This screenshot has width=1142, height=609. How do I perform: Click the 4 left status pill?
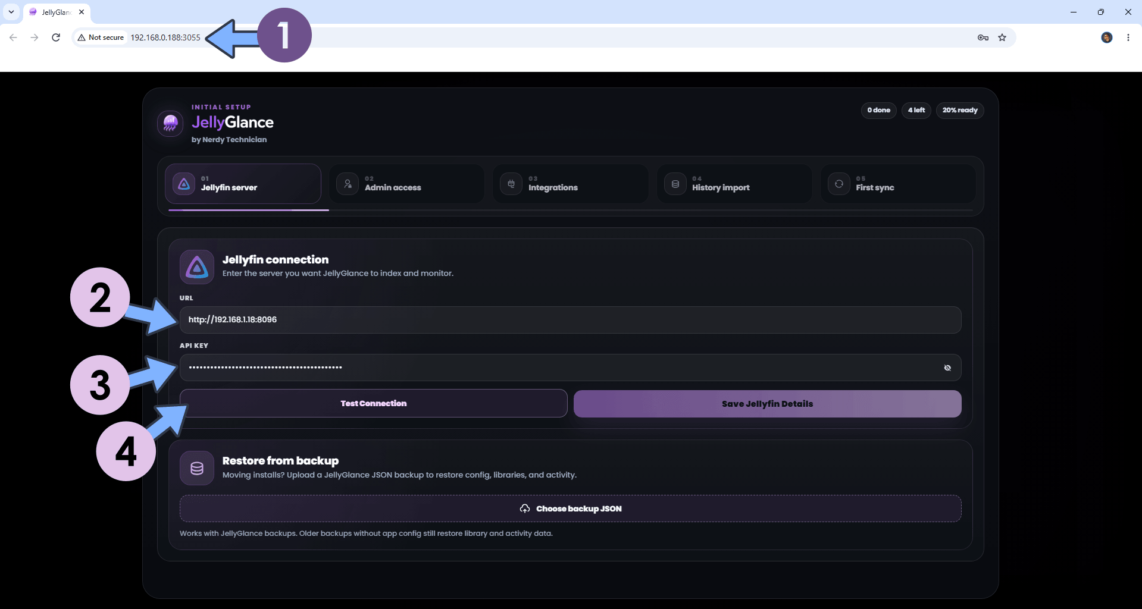click(x=916, y=110)
